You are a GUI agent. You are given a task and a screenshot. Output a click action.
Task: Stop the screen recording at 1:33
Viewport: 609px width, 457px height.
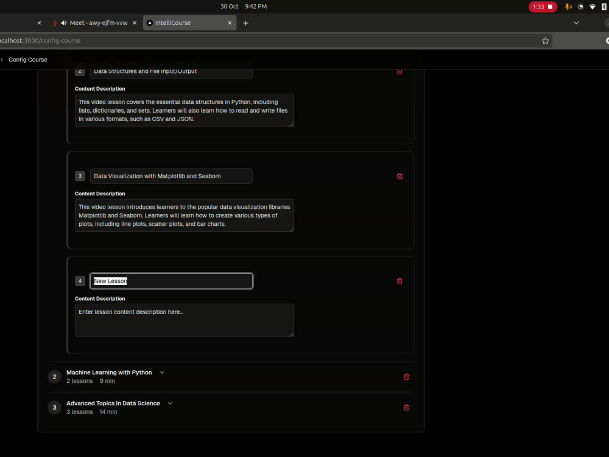point(543,7)
